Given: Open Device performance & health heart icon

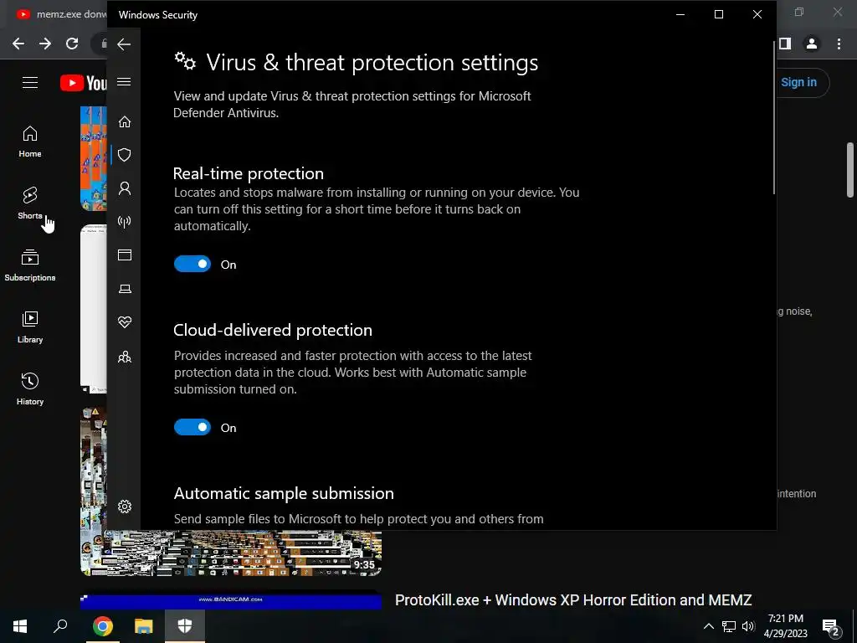Looking at the screenshot, I should (125, 322).
